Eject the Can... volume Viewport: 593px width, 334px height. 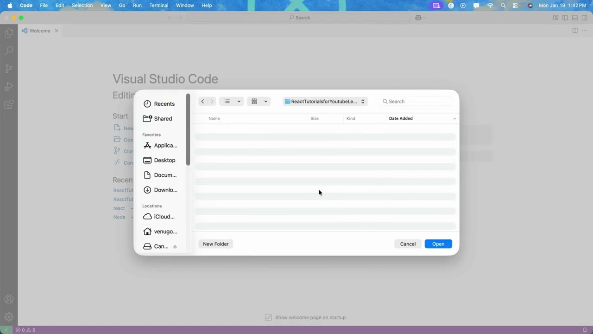[175, 247]
